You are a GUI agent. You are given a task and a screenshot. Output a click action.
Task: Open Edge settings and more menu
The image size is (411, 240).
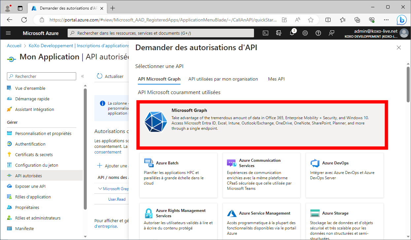pos(386,20)
